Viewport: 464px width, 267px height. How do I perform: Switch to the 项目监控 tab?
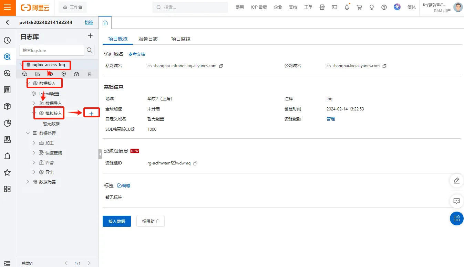(x=181, y=39)
